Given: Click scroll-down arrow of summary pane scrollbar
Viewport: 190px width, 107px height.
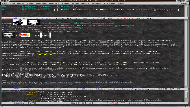Looking at the screenshot, I should click(186, 16).
